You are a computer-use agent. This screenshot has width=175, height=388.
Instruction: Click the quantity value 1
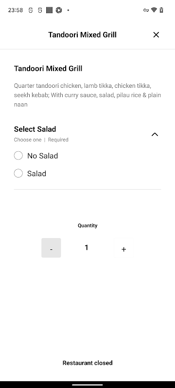point(87,247)
